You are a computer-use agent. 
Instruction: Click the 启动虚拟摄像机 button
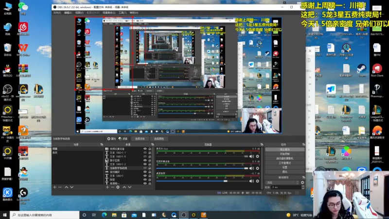[x=284, y=159]
